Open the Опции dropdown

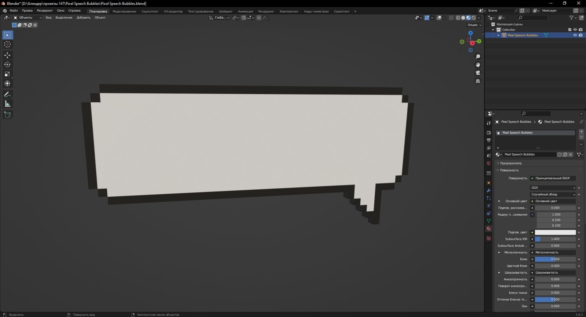(x=474, y=25)
